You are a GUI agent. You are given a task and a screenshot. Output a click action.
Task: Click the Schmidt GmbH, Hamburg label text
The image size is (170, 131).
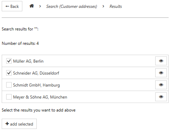point(36,85)
